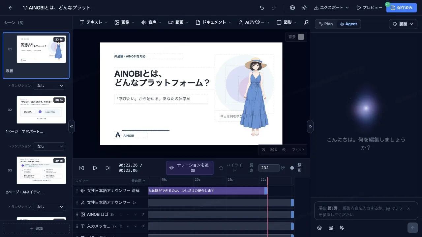Image resolution: width=422 pixels, height=237 pixels.
Task: Select scene 02 thumbnail
Action: click(x=41, y=110)
